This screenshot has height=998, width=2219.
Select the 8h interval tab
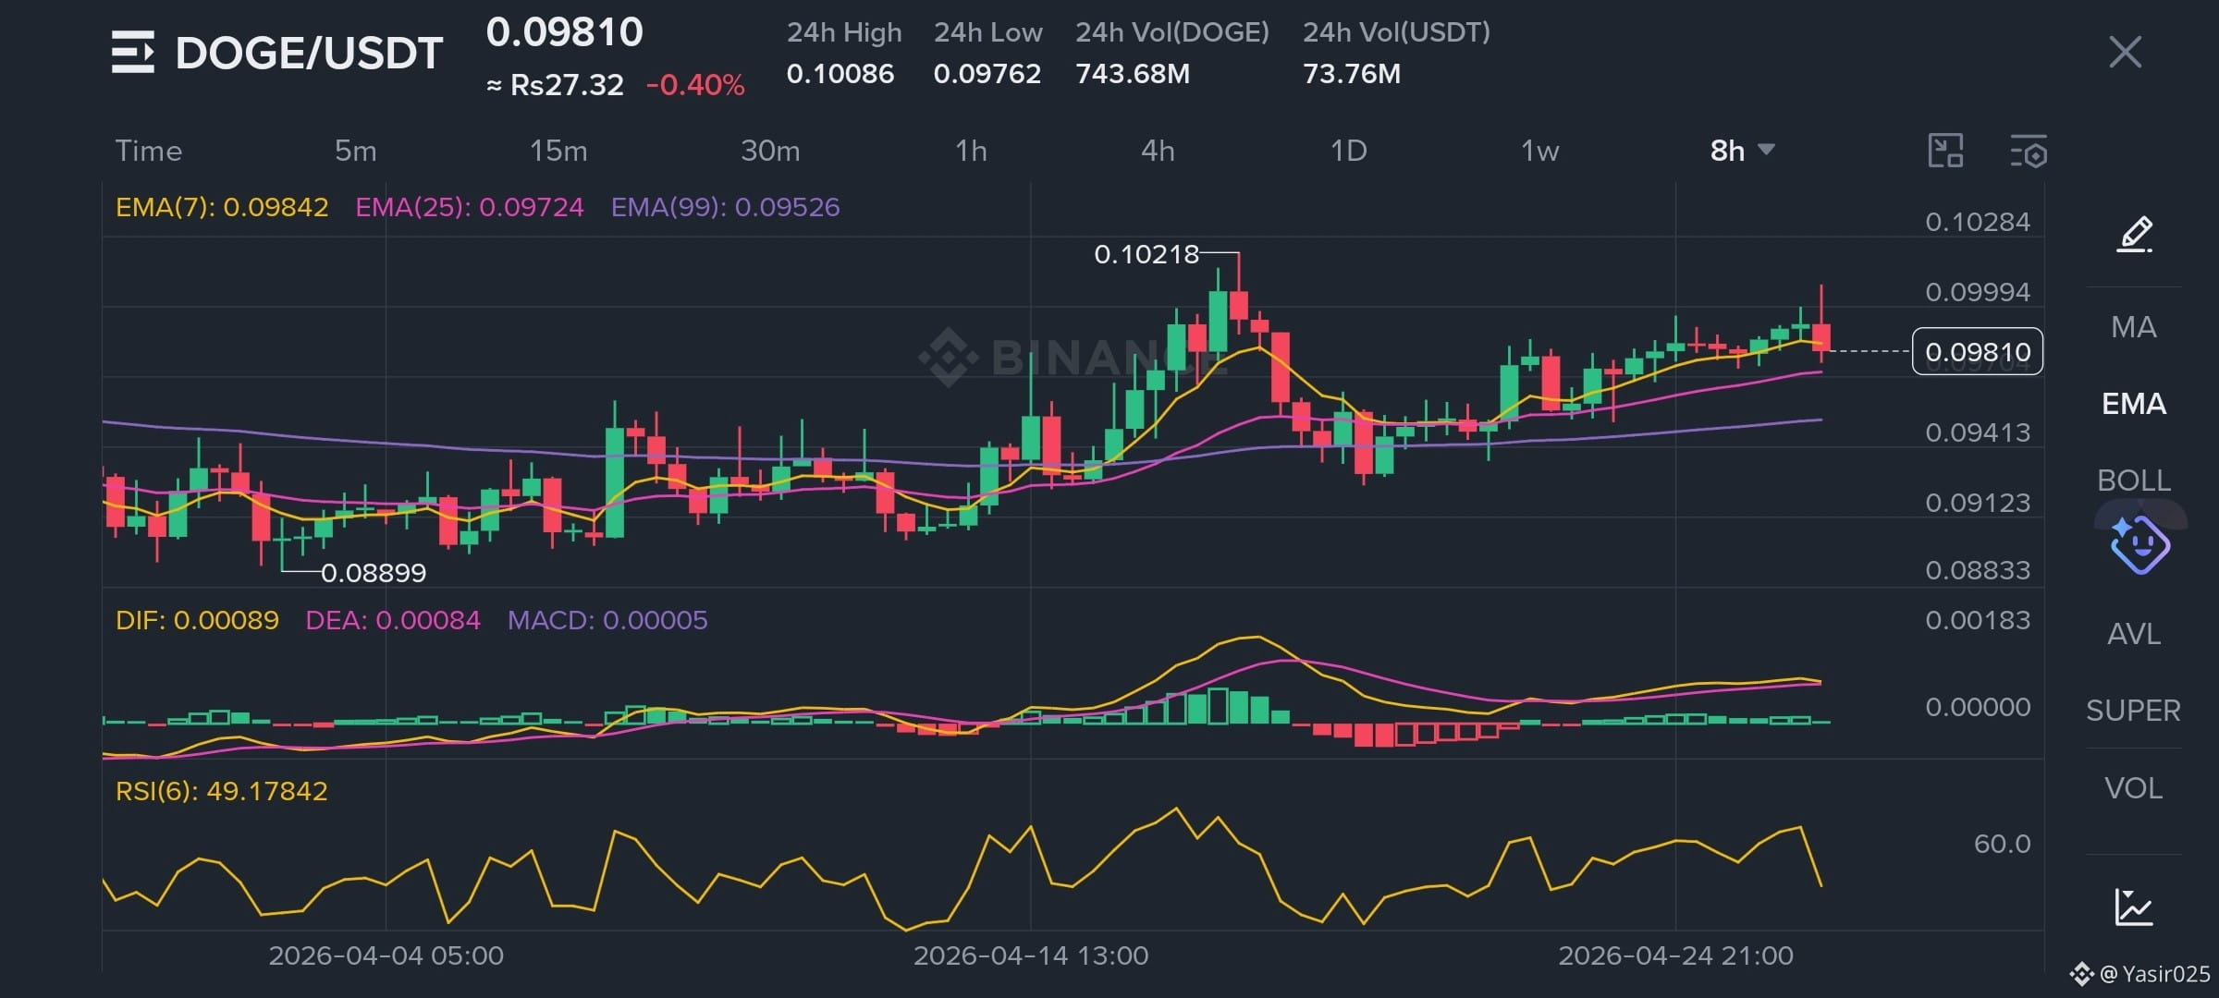tap(1727, 151)
